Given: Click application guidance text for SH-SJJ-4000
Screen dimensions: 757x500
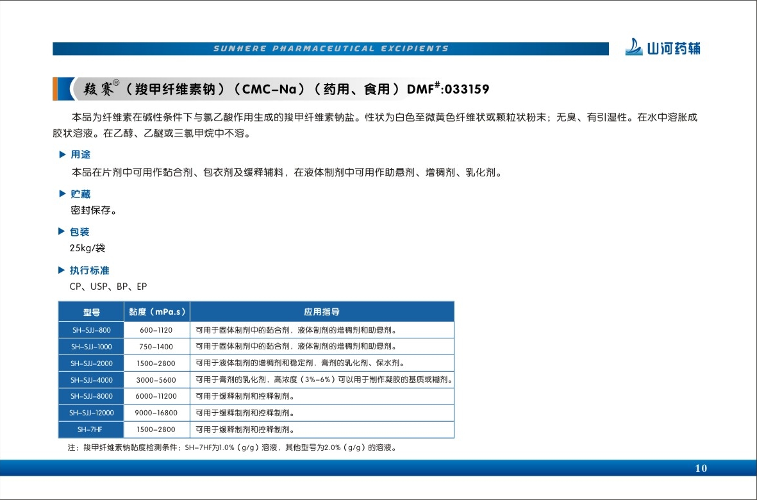Looking at the screenshot, I should click(324, 380).
